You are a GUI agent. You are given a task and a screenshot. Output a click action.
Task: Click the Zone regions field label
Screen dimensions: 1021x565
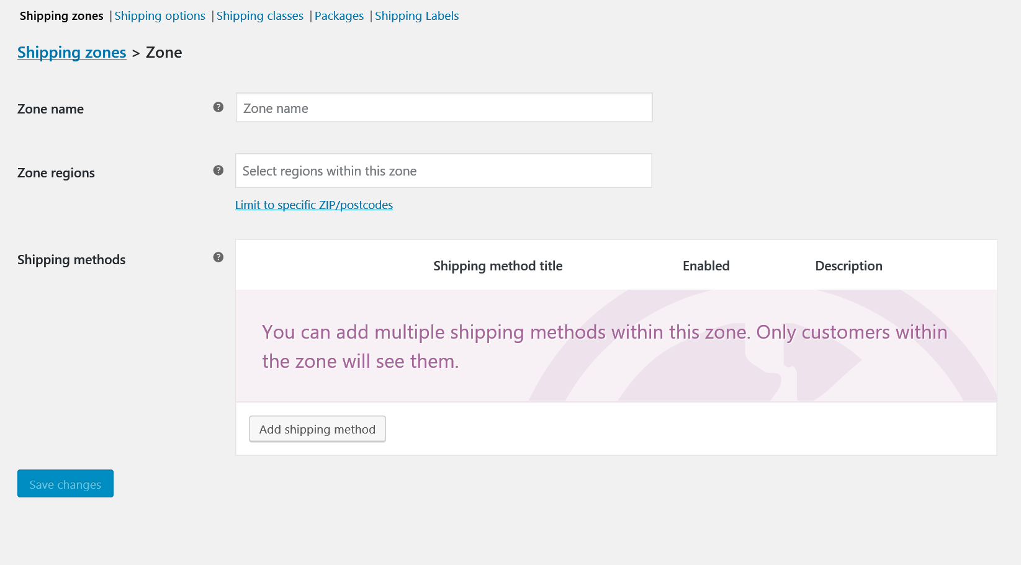pyautogui.click(x=56, y=173)
